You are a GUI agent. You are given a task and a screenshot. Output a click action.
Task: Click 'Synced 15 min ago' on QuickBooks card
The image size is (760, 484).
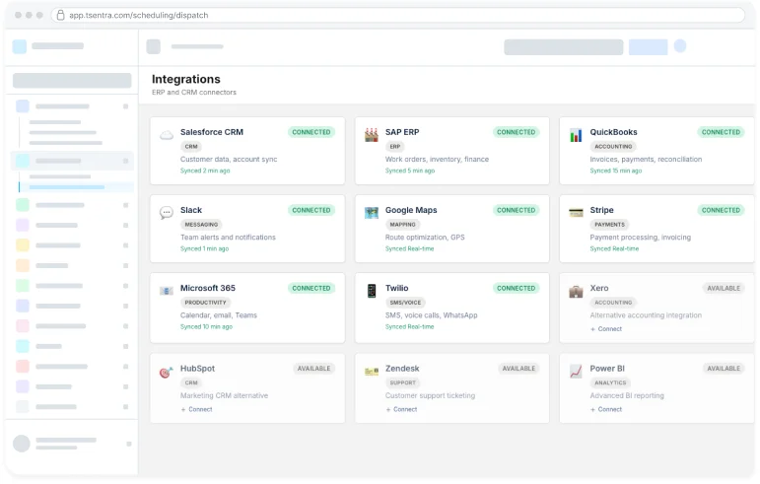(615, 171)
